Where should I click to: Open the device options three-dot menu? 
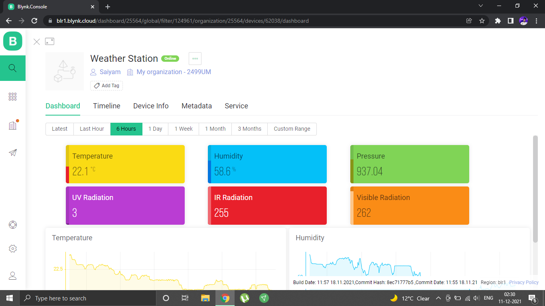pos(195,58)
